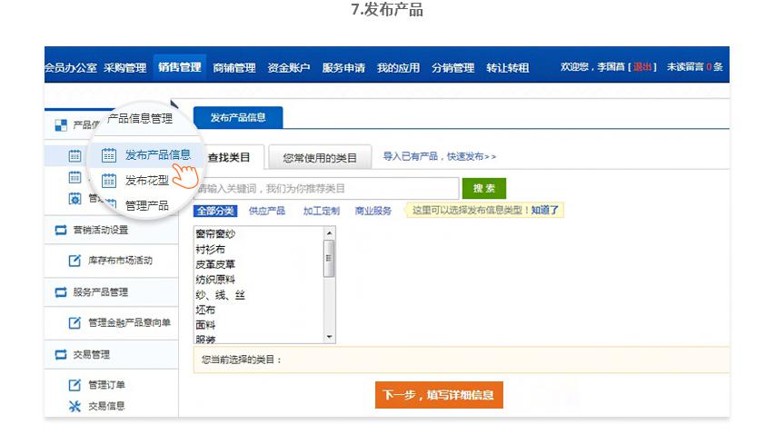Click the 交易管理 section icon

pyautogui.click(x=61, y=354)
